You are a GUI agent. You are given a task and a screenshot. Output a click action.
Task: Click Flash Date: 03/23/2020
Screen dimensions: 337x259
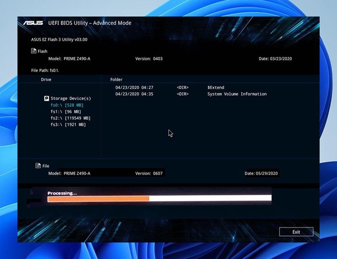(x=275, y=59)
